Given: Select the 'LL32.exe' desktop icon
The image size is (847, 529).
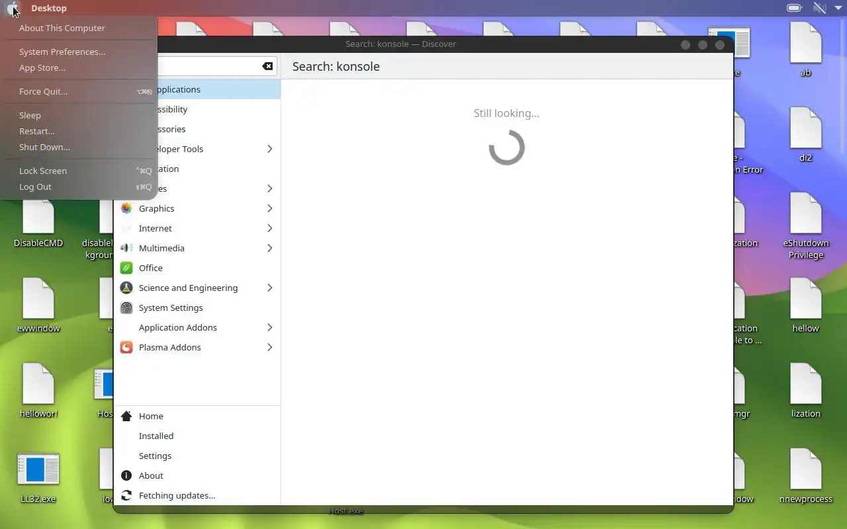Looking at the screenshot, I should coord(38,469).
